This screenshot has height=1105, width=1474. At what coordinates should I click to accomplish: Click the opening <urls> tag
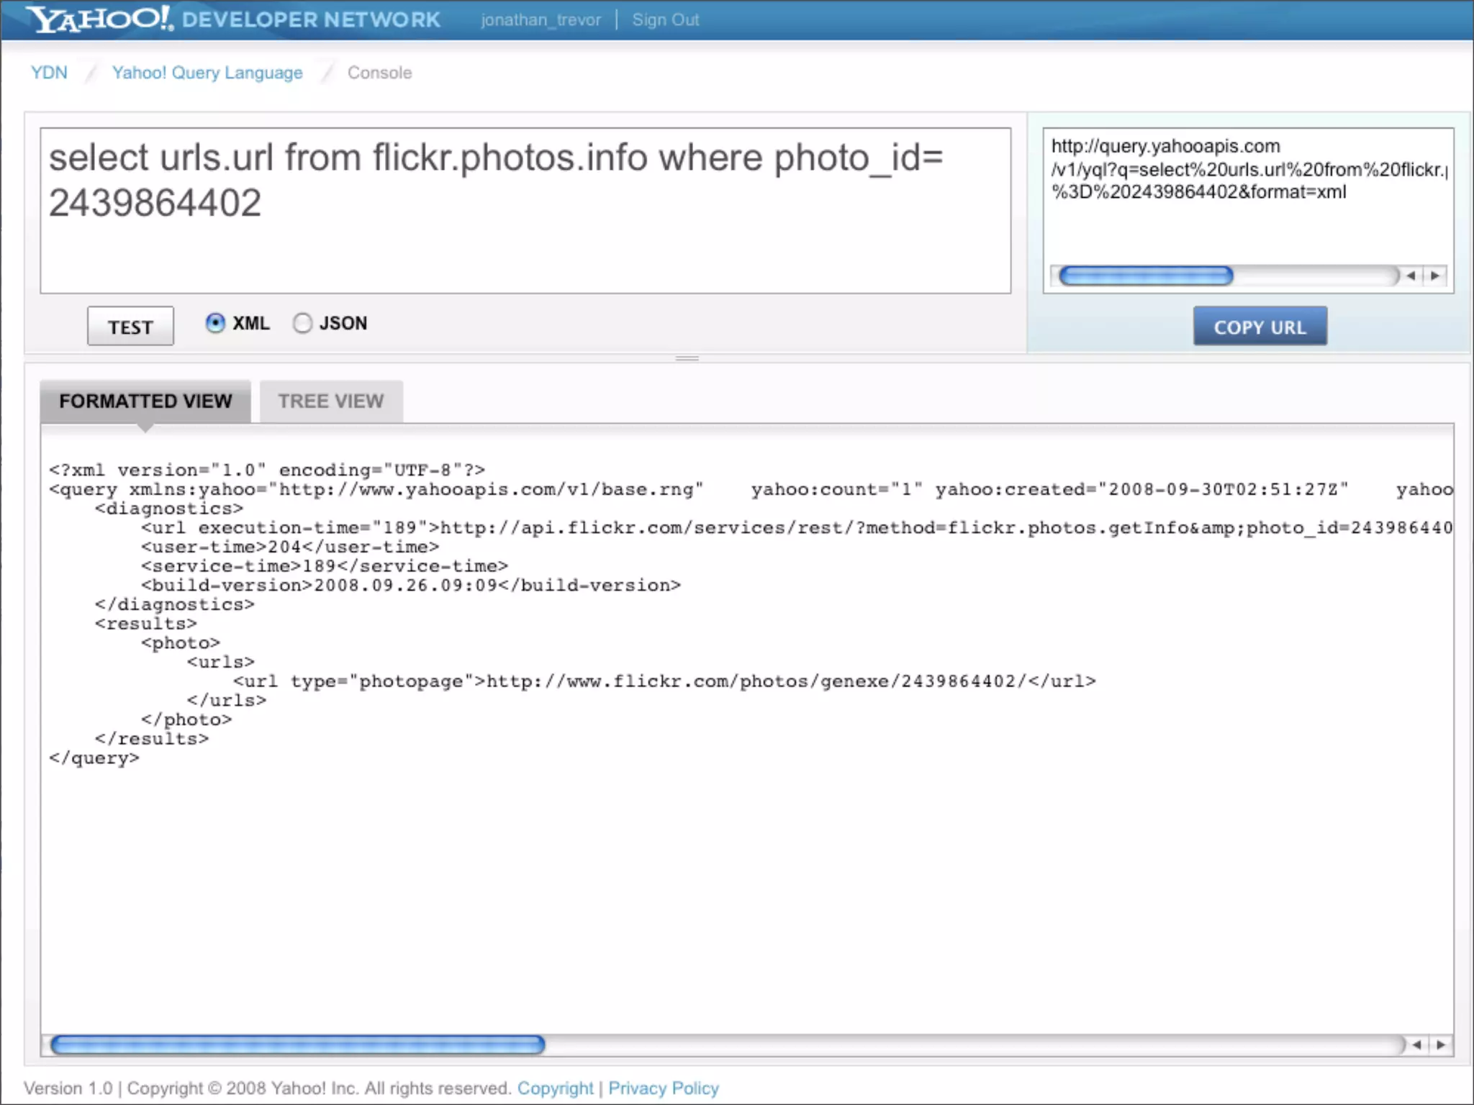pyautogui.click(x=221, y=662)
